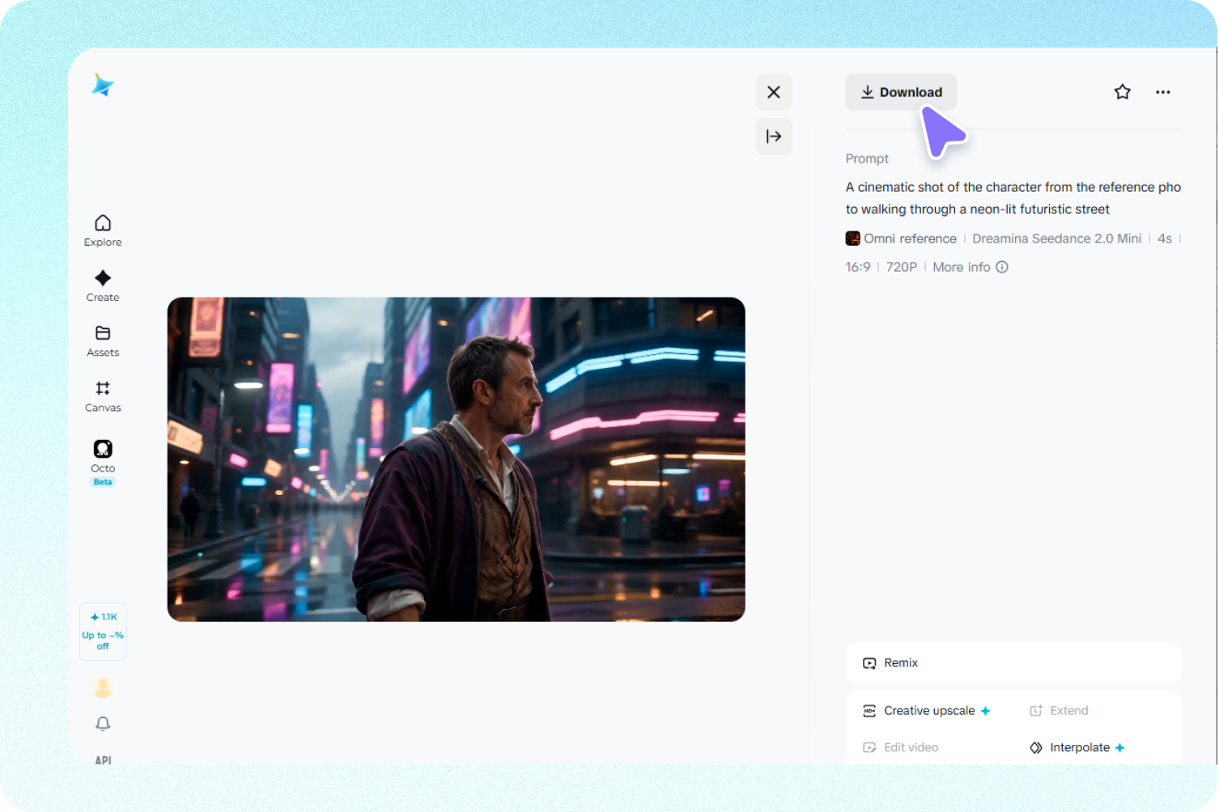Open the Explore page
Viewport: 1219px width, 812px height.
coord(103,230)
